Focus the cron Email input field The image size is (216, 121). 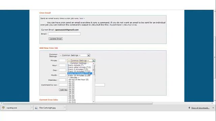click(x=64, y=34)
